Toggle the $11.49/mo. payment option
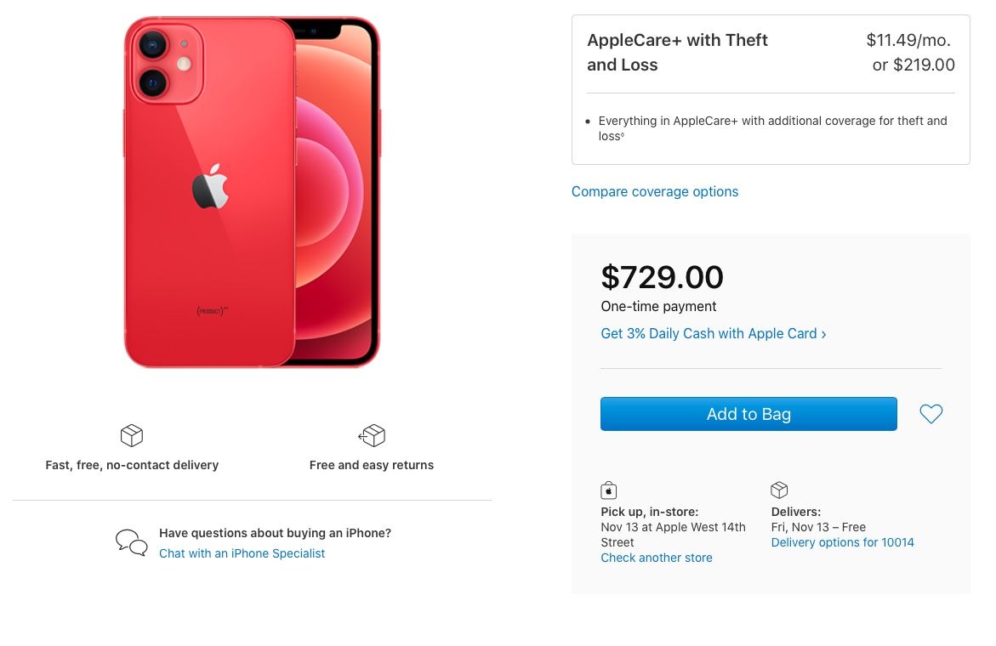The height and width of the screenshot is (646, 996). click(908, 40)
